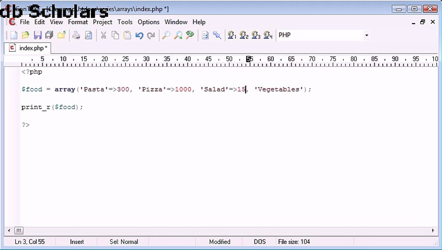The width and height of the screenshot is (442, 250).
Task: Click the horizontal scrollbar thumb
Action: point(19,230)
